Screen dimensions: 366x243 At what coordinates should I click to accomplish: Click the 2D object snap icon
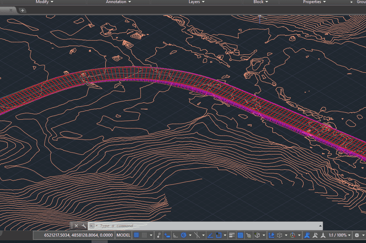click(x=218, y=235)
